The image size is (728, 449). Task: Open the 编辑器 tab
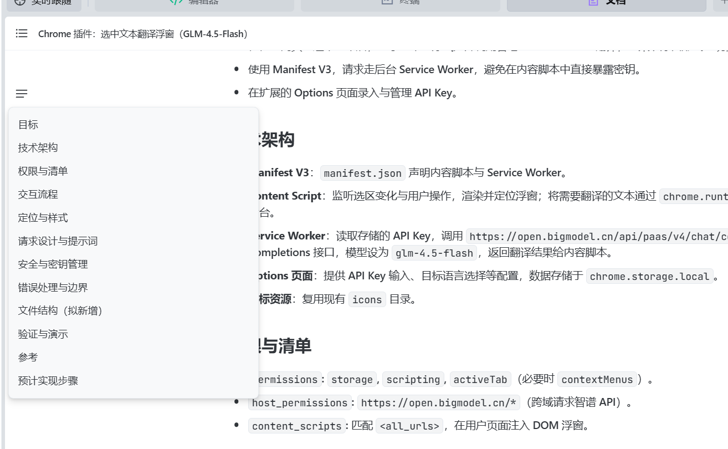point(194,3)
